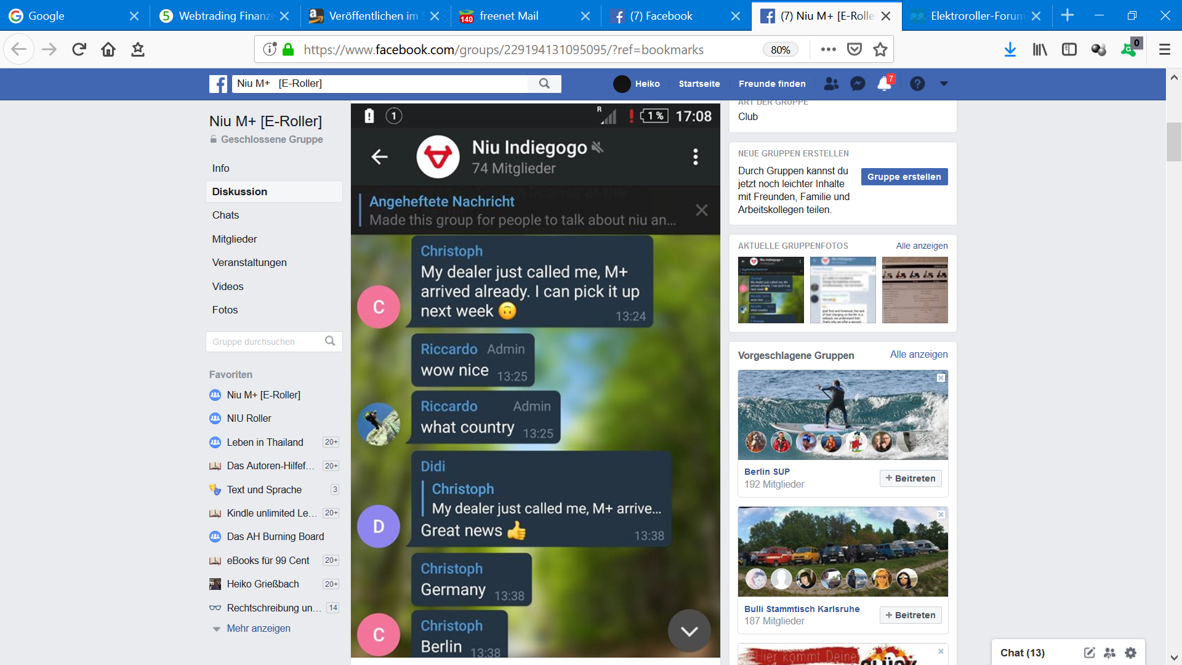Image resolution: width=1182 pixels, height=665 pixels.
Task: Click the 80% zoom level indicator
Action: click(780, 50)
